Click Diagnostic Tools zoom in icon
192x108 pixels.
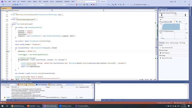tap(167, 11)
